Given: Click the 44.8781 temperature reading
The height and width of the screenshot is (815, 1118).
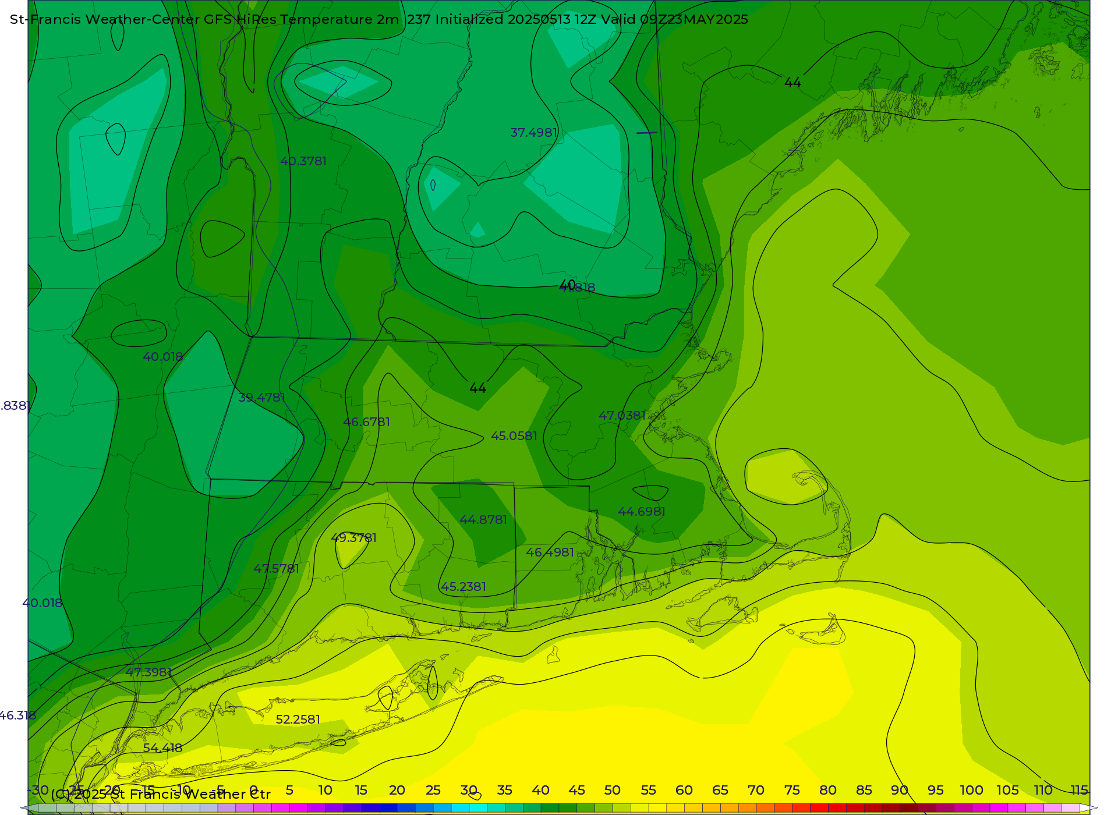Looking at the screenshot, I should coord(483,520).
